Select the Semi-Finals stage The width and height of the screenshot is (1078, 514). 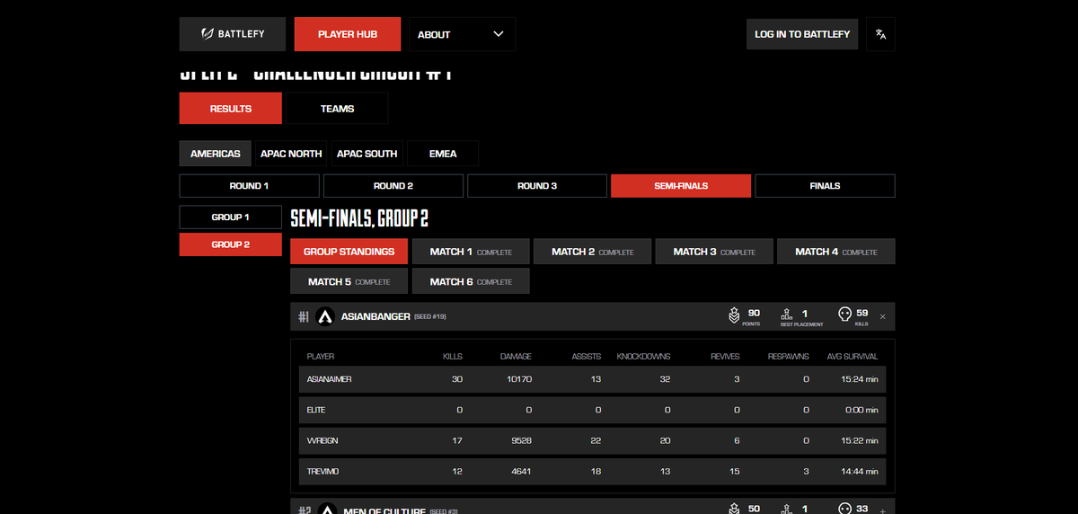[x=681, y=186]
